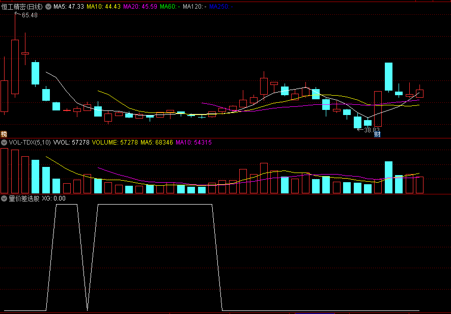Select the MA20: 45.59 label

140,6
